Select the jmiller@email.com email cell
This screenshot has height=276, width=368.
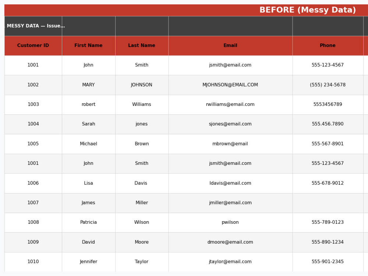[x=230, y=203]
